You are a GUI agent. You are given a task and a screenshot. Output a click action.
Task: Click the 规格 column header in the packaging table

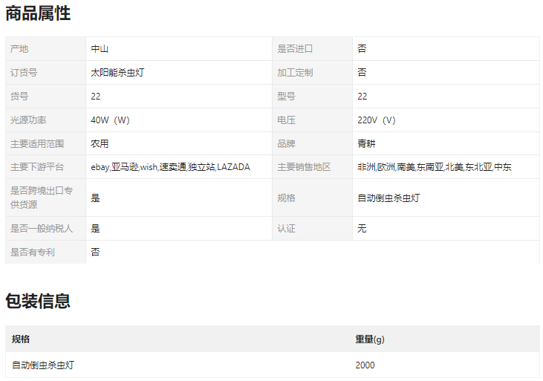(x=21, y=339)
